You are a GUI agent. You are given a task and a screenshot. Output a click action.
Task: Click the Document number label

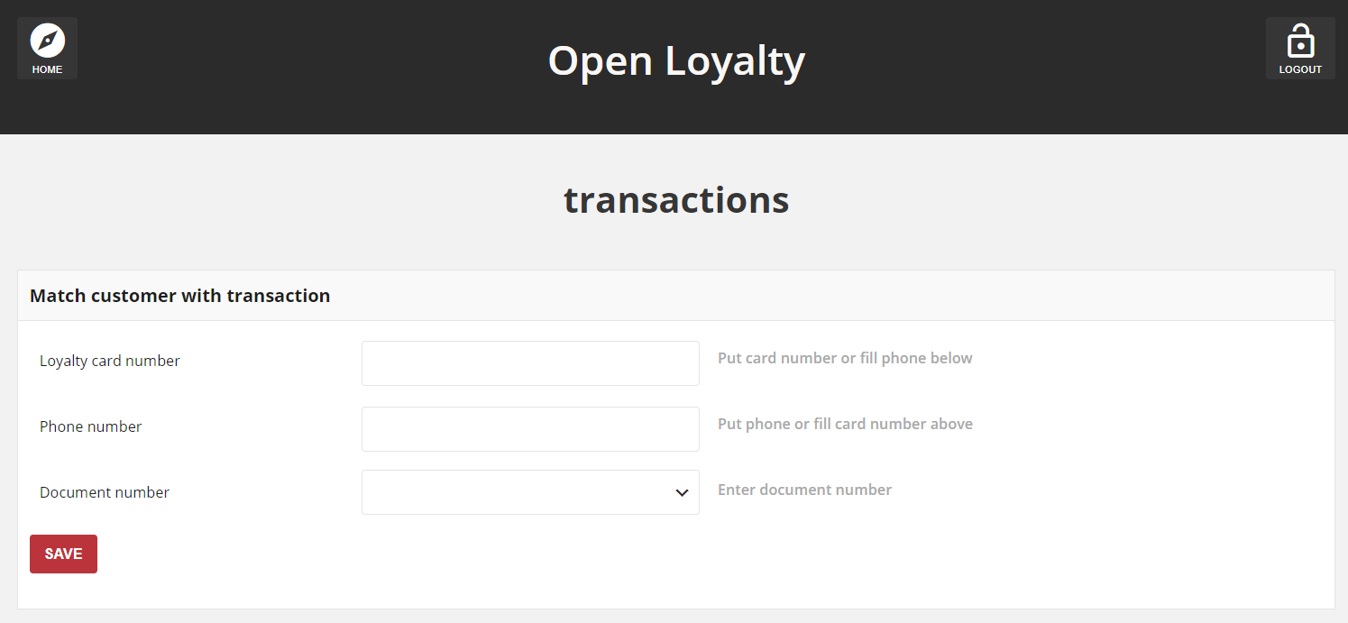[105, 492]
